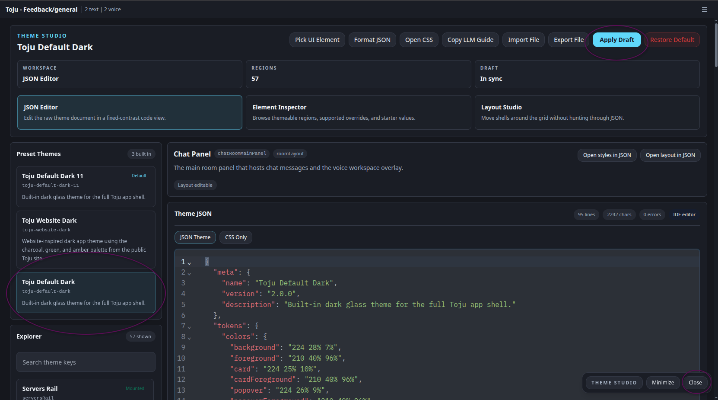Fold the "colors" block arrow on line 8
This screenshot has width=718, height=400.
click(189, 338)
